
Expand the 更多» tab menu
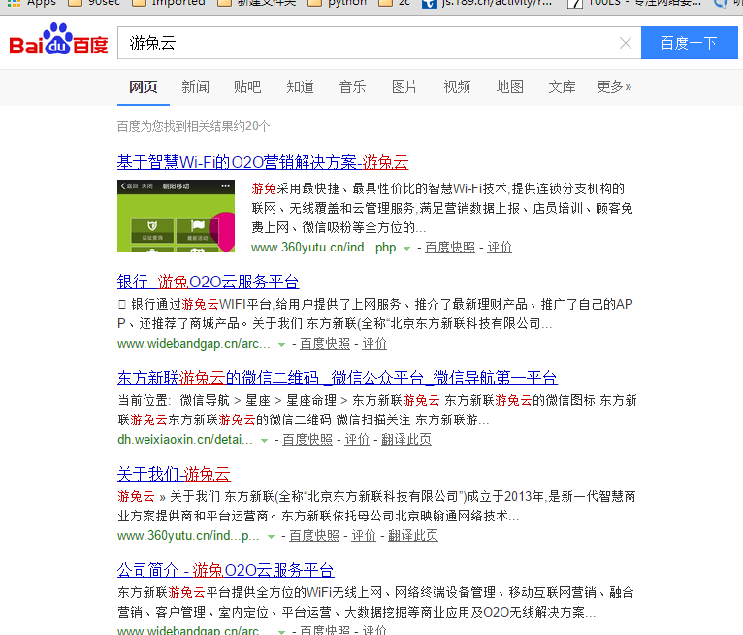coord(614,86)
